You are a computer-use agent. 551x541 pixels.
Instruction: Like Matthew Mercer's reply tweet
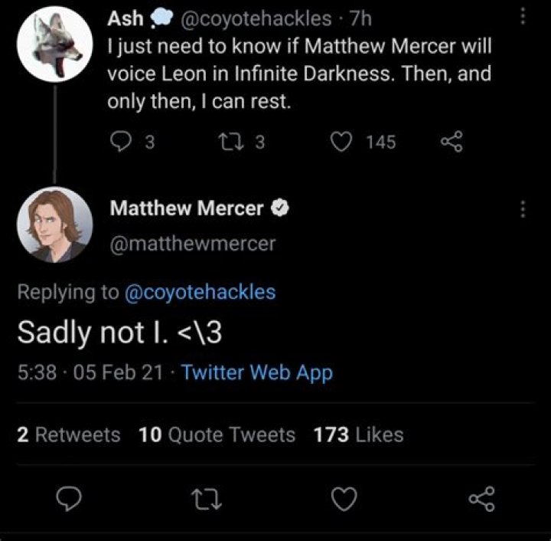pos(344,500)
